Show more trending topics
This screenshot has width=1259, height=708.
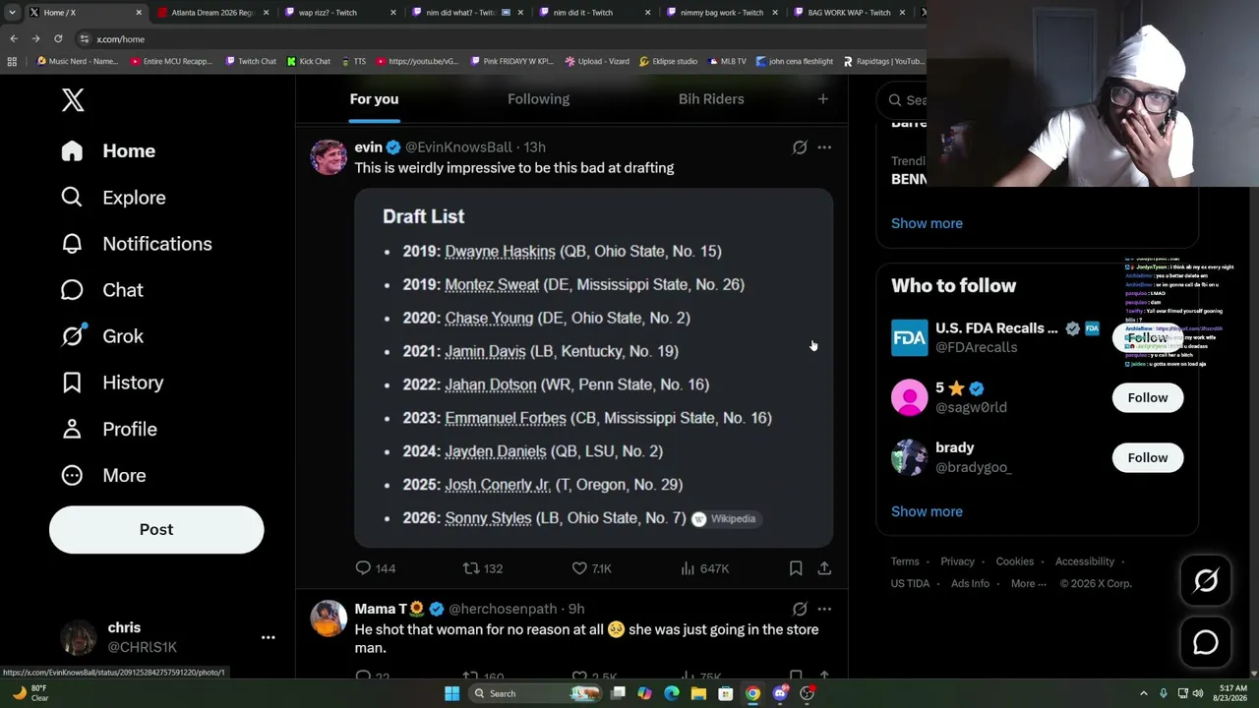pyautogui.click(x=927, y=223)
